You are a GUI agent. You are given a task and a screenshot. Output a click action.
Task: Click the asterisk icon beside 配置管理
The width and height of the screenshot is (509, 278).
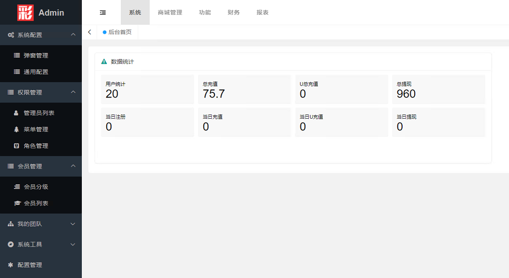11,265
